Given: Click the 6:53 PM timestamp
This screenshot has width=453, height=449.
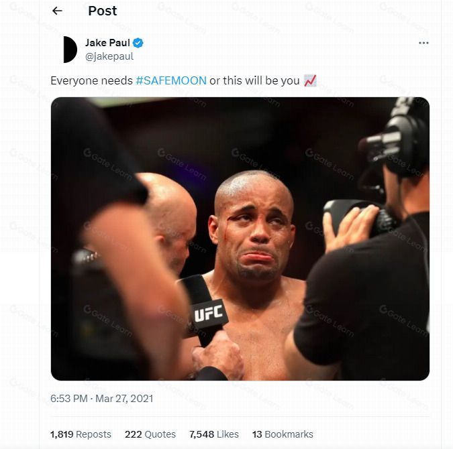Looking at the screenshot, I should 69,399.
